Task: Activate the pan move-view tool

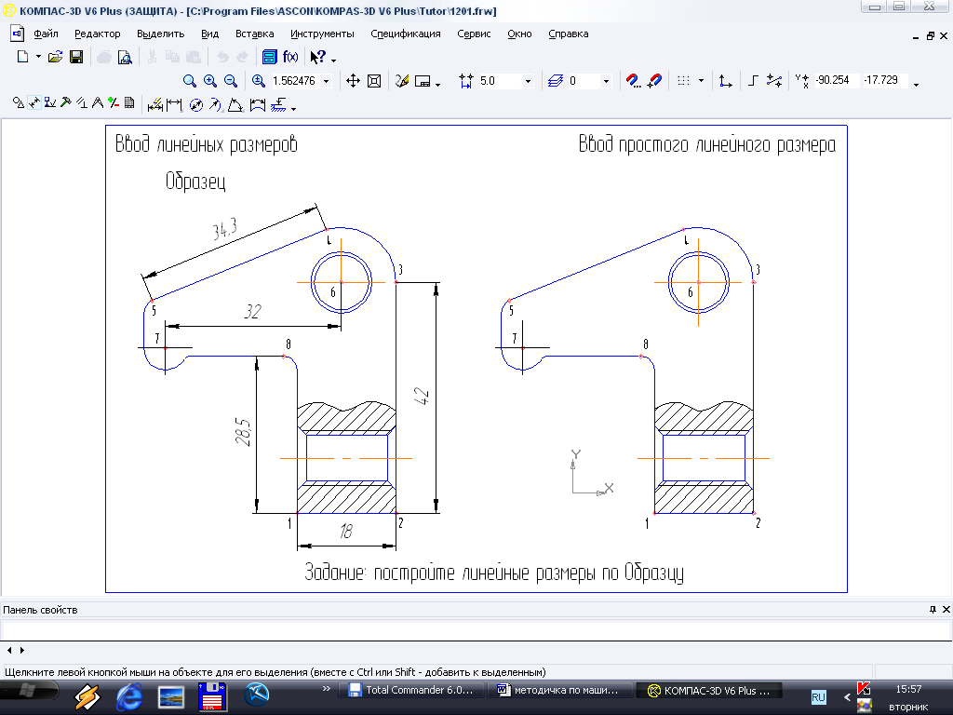Action: 353,81
